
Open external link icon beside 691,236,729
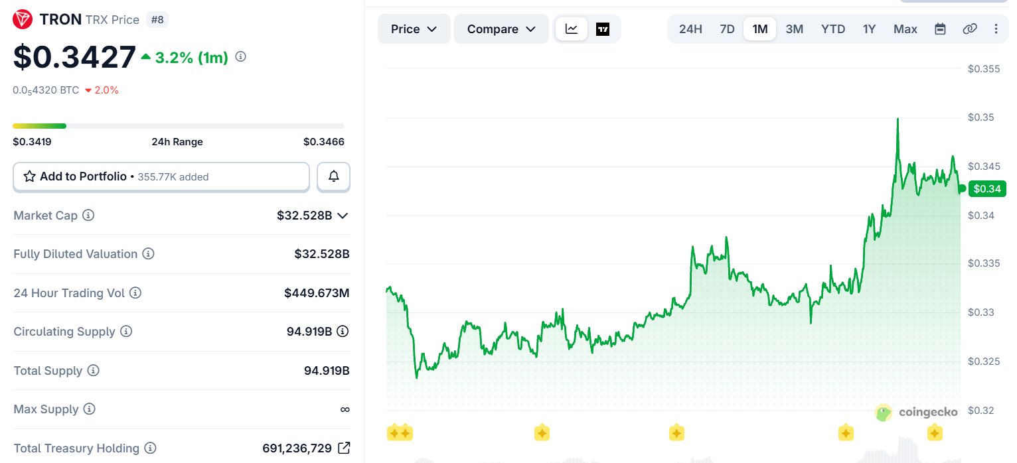click(x=344, y=448)
